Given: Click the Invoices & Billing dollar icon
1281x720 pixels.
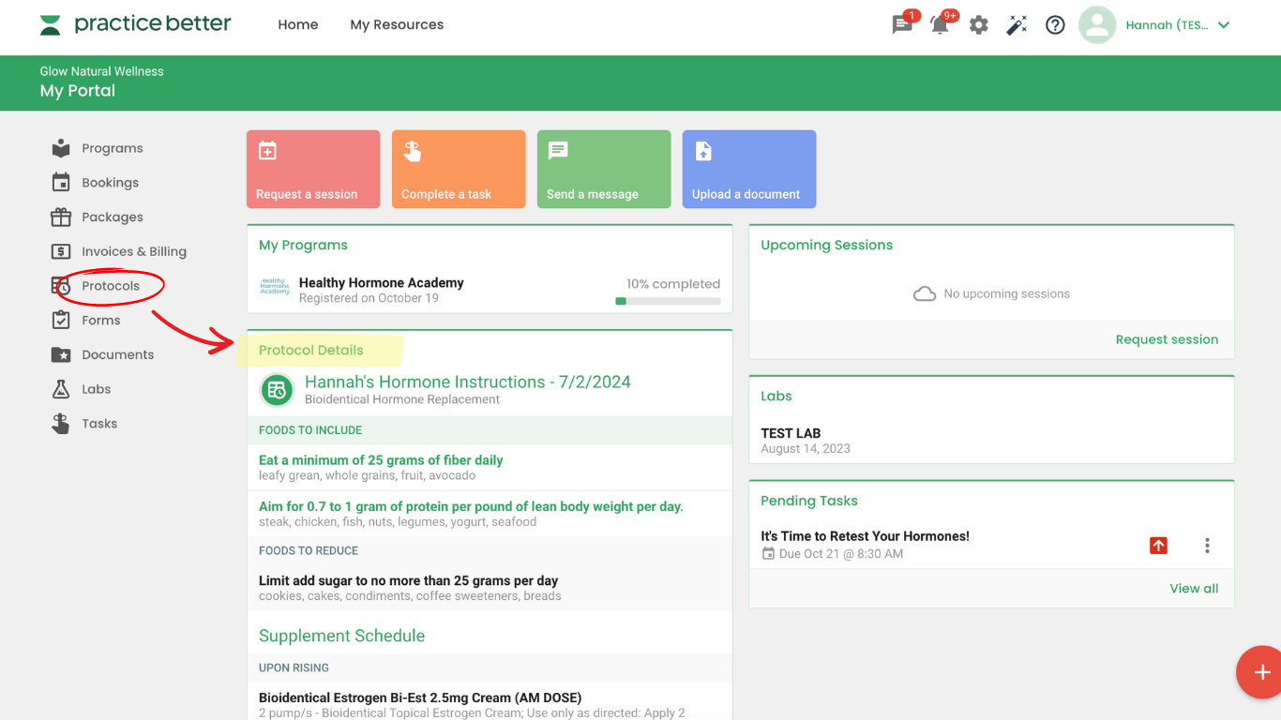Looking at the screenshot, I should (x=61, y=251).
